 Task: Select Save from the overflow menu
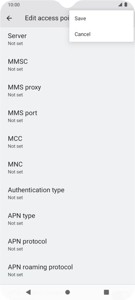[x=101, y=18]
